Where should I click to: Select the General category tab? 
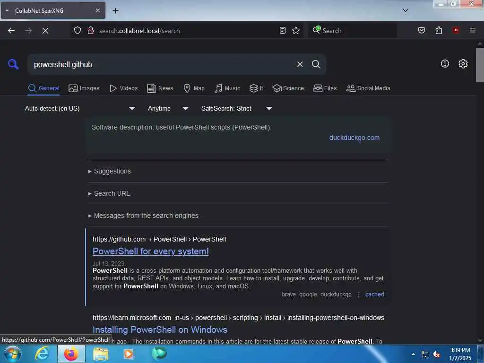point(43,88)
